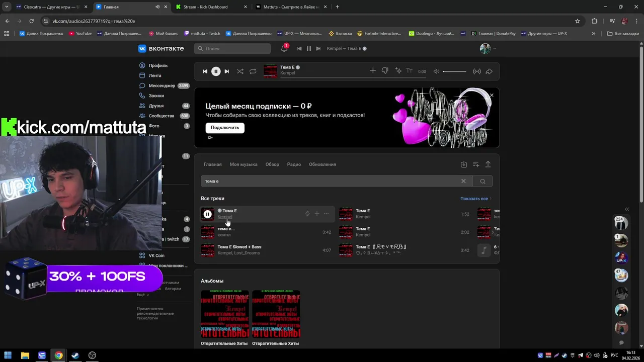Image resolution: width=644 pixels, height=362 pixels.
Task: Open Мессенджер in the sidebar
Action: (x=162, y=85)
